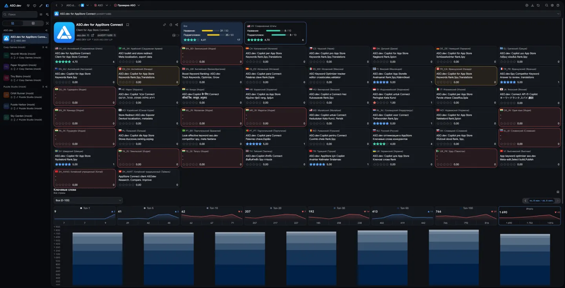Select Moonlit Words (mock) in sidebar
The width and height of the screenshot is (565, 288).
click(x=26, y=55)
